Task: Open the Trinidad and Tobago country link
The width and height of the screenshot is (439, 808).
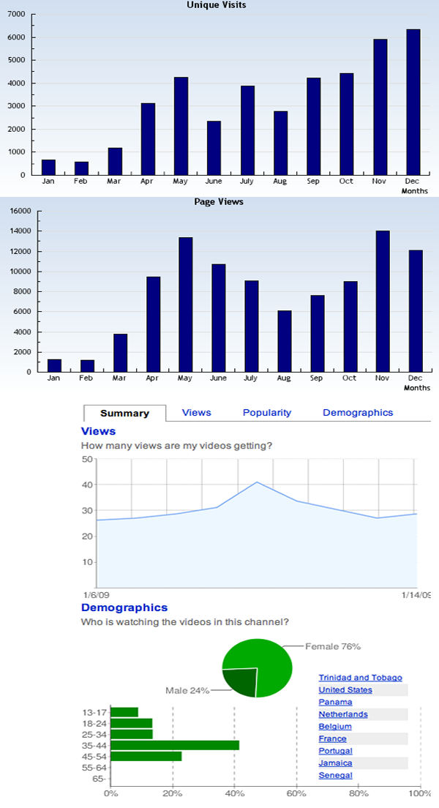Action: 360,678
